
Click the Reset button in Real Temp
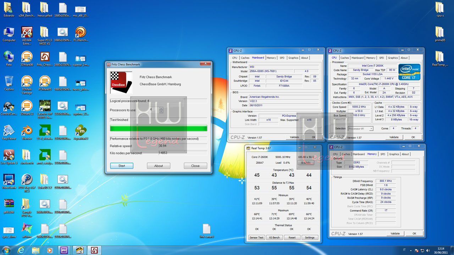coord(292,237)
